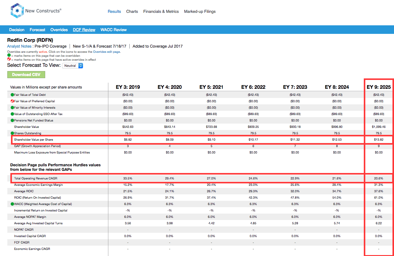The width and height of the screenshot is (394, 256).
Task: Click the $6.82 value for 2019
Action: 128,139
